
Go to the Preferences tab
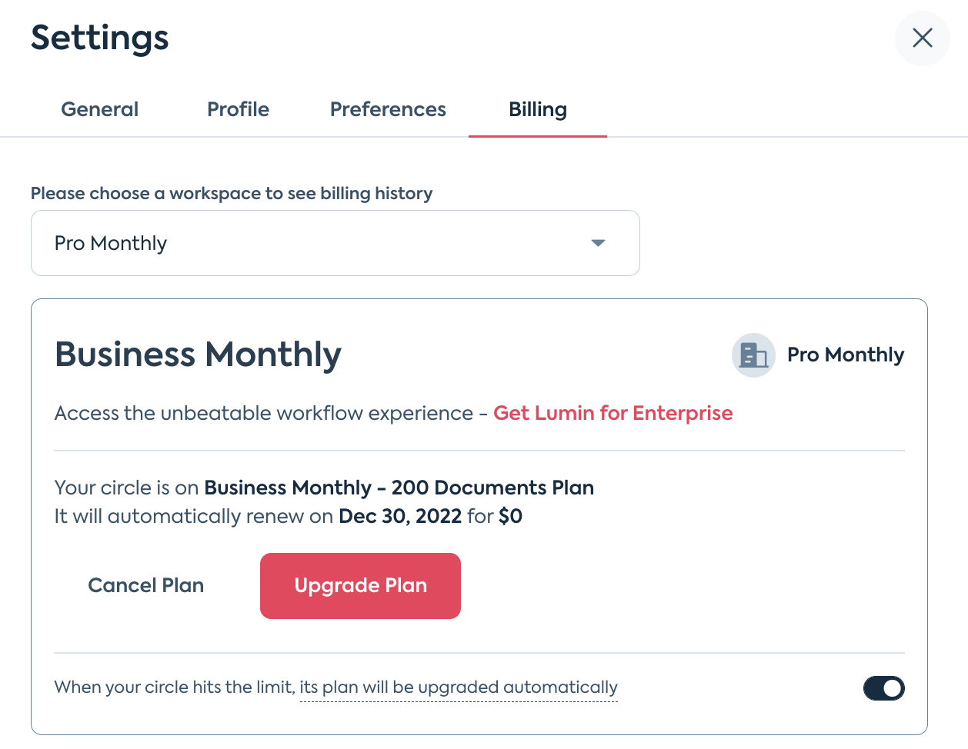point(388,109)
